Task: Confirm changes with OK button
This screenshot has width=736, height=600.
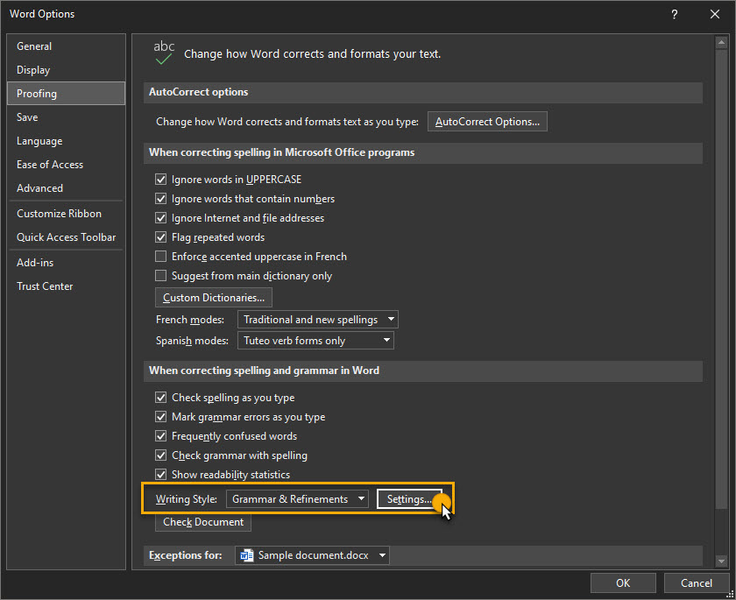Action: [623, 583]
